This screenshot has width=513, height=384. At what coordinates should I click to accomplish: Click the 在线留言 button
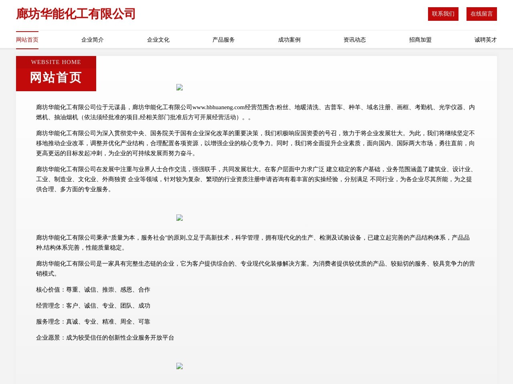[x=481, y=14]
